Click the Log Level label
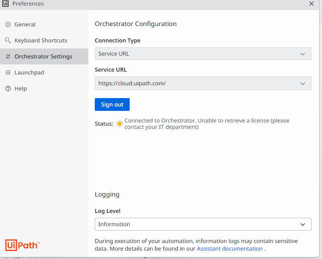The width and height of the screenshot is (322, 259). [108, 211]
